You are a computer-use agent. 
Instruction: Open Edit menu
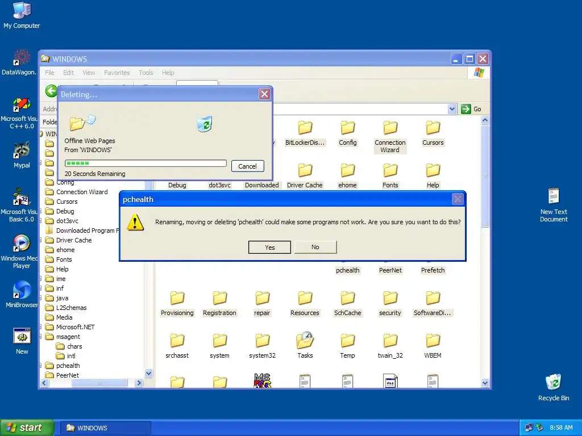tap(68, 73)
